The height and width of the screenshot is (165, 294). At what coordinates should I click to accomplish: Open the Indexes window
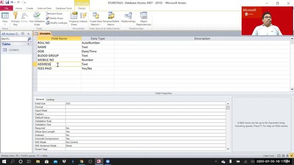[83, 18]
